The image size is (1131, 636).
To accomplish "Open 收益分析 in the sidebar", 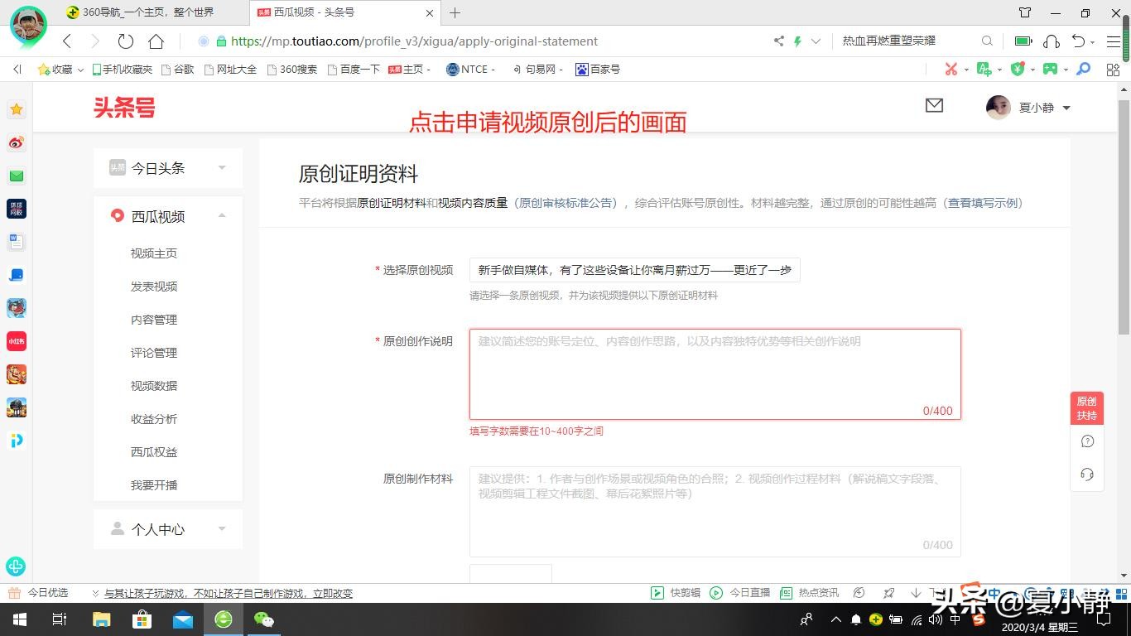I will (154, 419).
